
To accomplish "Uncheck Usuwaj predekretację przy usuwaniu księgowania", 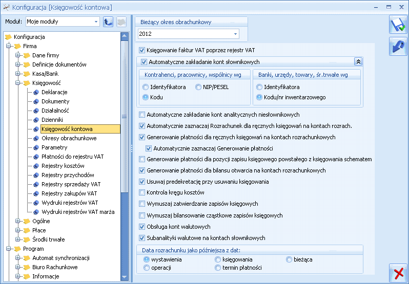I will point(142,182).
